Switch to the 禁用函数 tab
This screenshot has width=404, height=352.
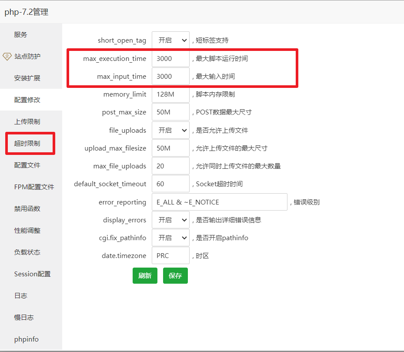27,209
